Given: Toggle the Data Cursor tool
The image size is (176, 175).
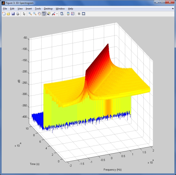Looking at the screenshot, I should click(x=48, y=14).
